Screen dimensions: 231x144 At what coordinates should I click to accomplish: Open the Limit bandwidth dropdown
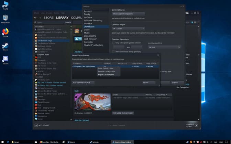[x=165, y=47]
